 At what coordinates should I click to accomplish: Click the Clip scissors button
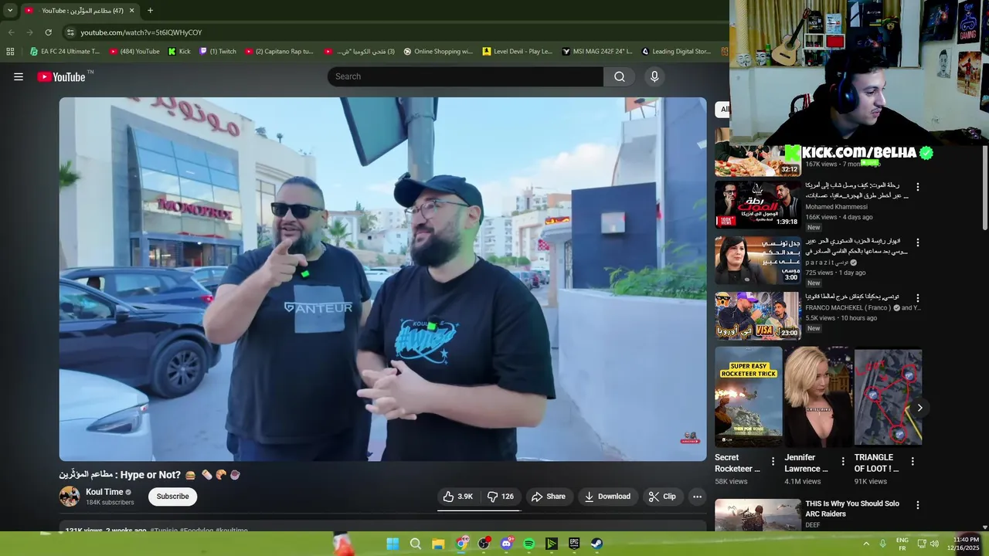coord(662,497)
